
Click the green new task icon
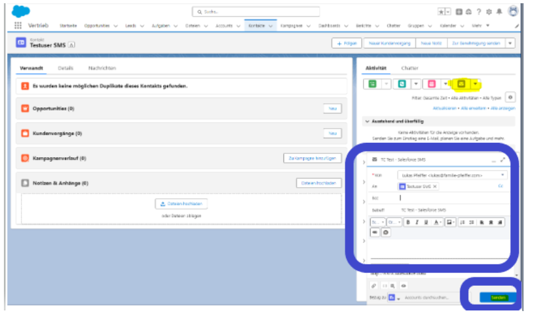373,84
